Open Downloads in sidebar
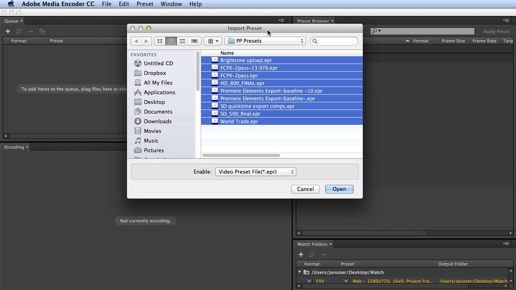 click(158, 121)
